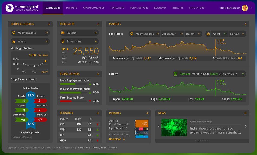Switch to the Rural Drivers tab
Screen dimensions: 257x155
(x=139, y=8)
